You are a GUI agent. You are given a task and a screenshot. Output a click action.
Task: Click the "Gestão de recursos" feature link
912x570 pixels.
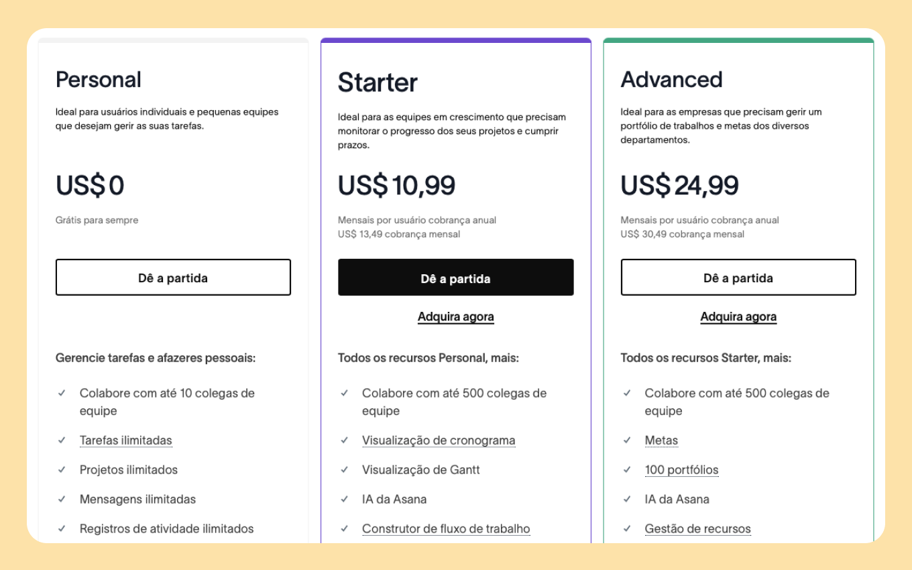[697, 529]
